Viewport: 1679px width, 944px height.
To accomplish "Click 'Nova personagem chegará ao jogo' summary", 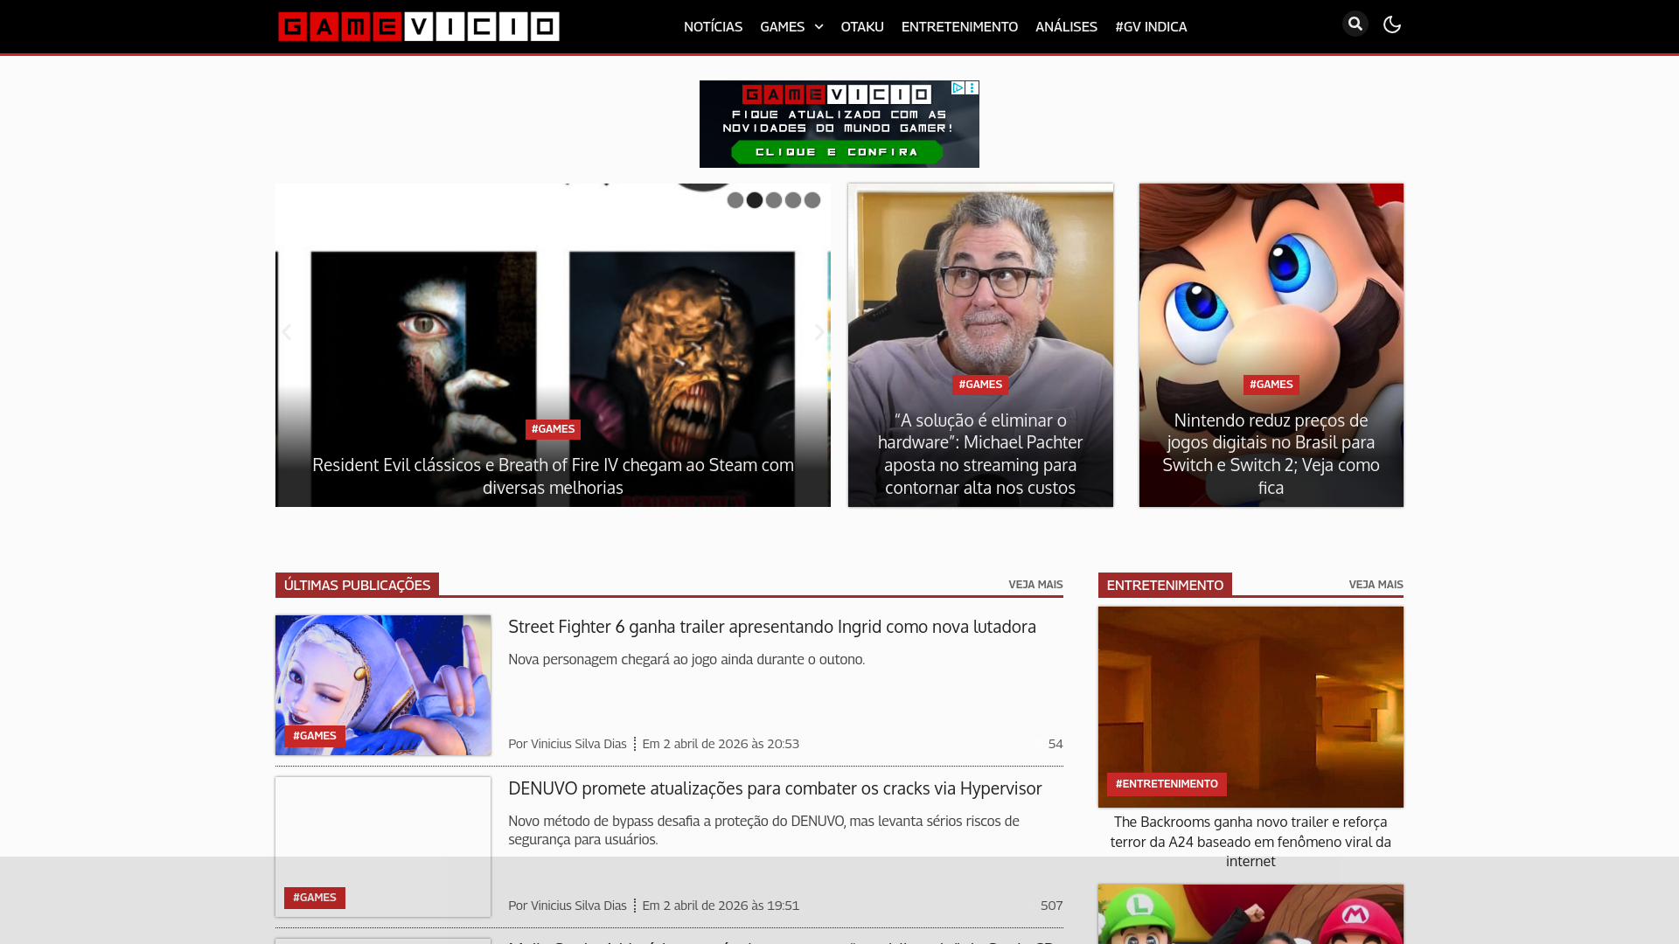I will coord(686,659).
